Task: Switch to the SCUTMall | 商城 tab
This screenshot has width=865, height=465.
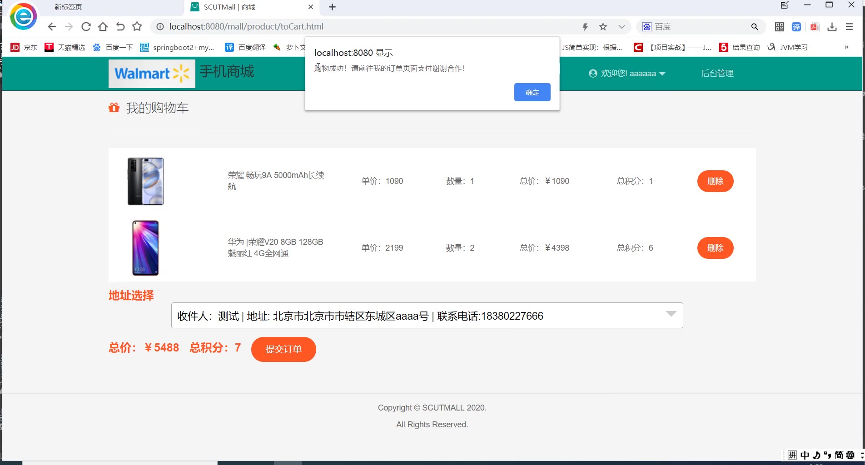Action: pyautogui.click(x=229, y=7)
